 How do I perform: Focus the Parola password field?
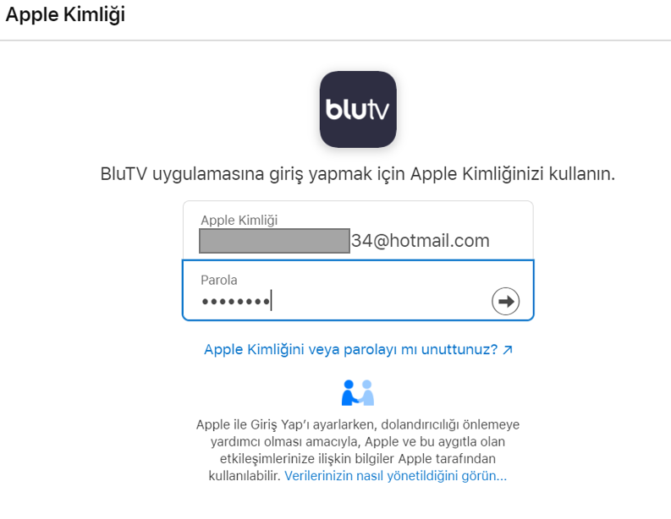click(358, 290)
